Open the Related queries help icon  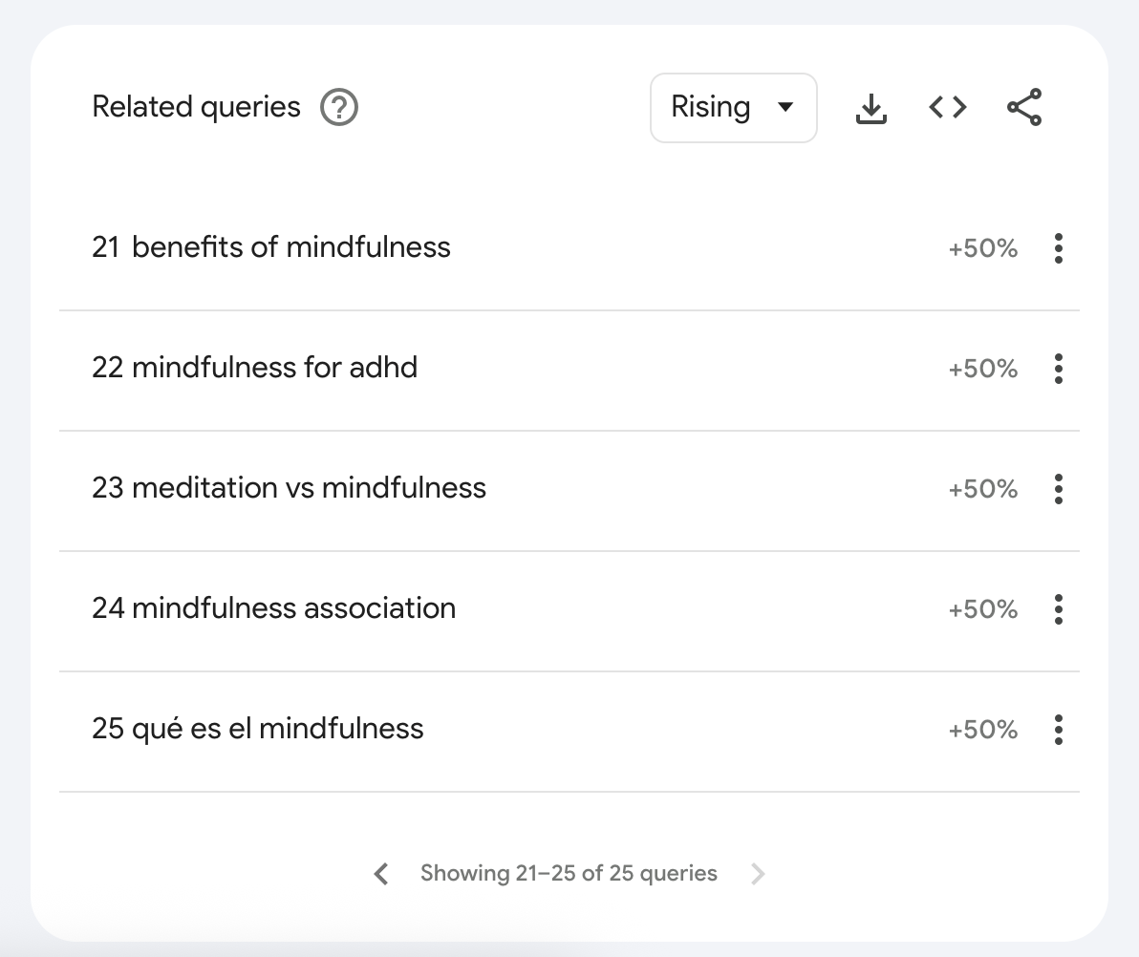pyautogui.click(x=339, y=108)
